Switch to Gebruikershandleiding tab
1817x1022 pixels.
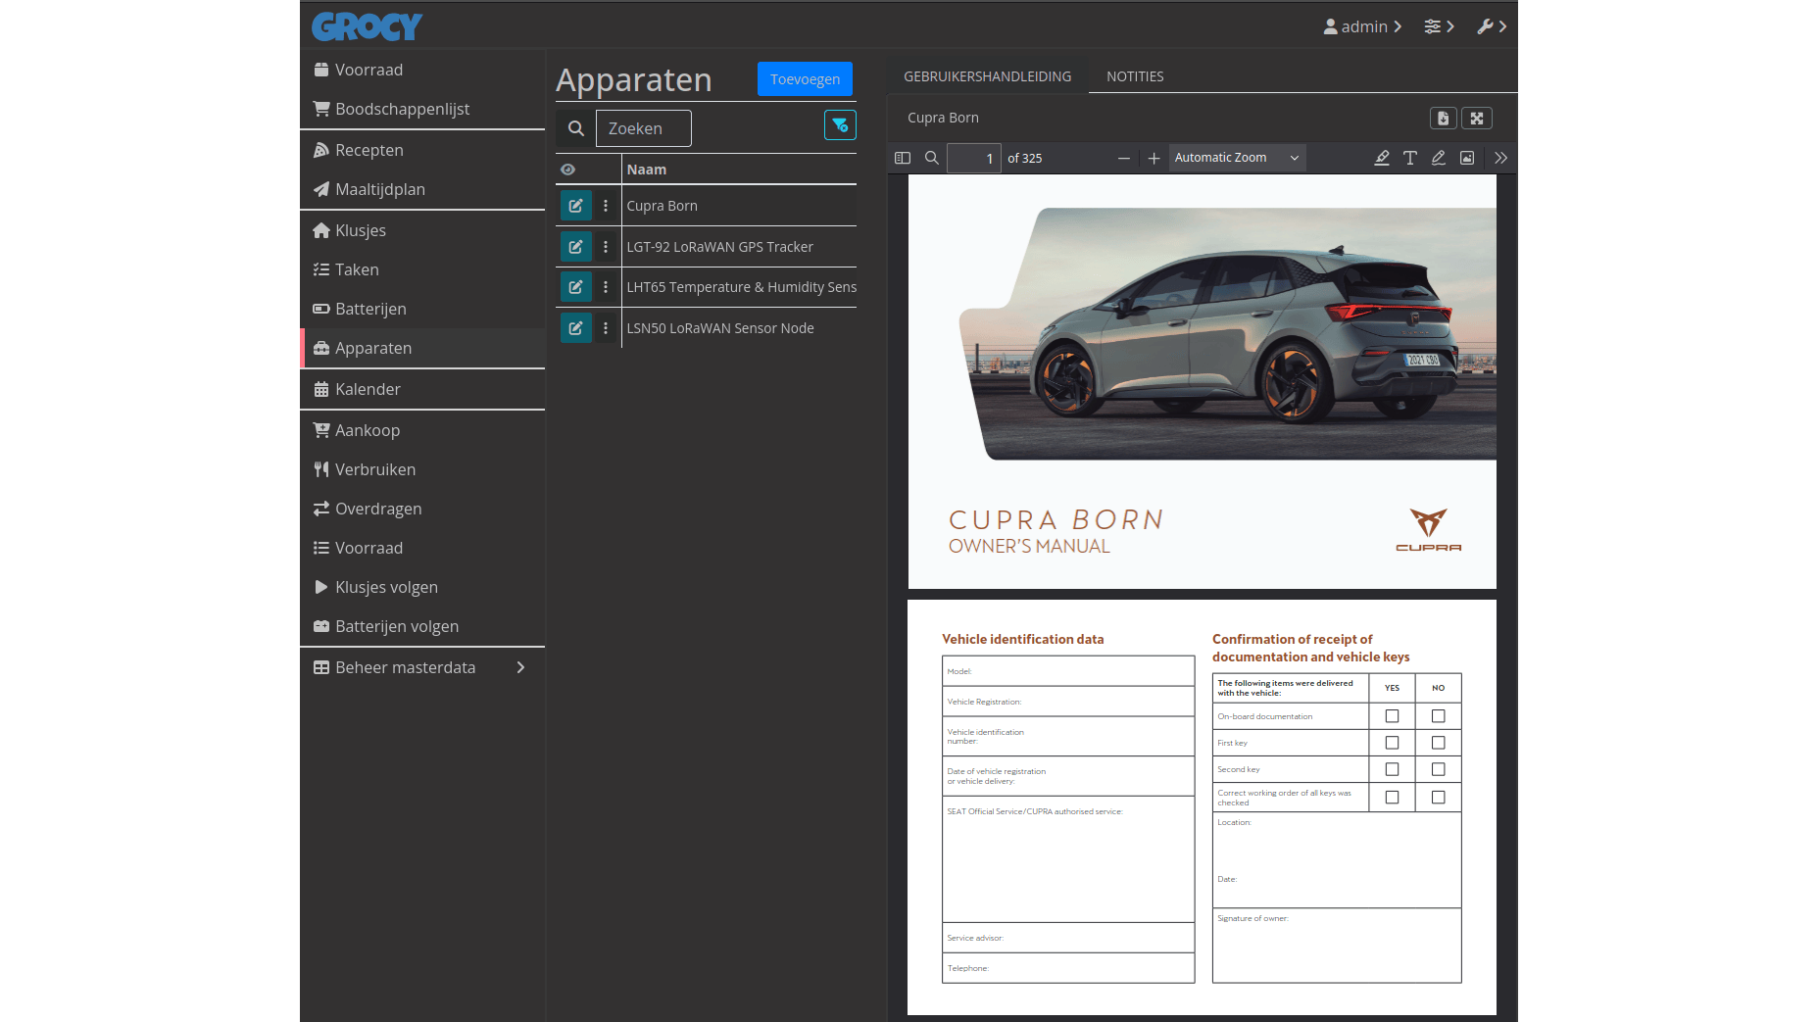987,76
